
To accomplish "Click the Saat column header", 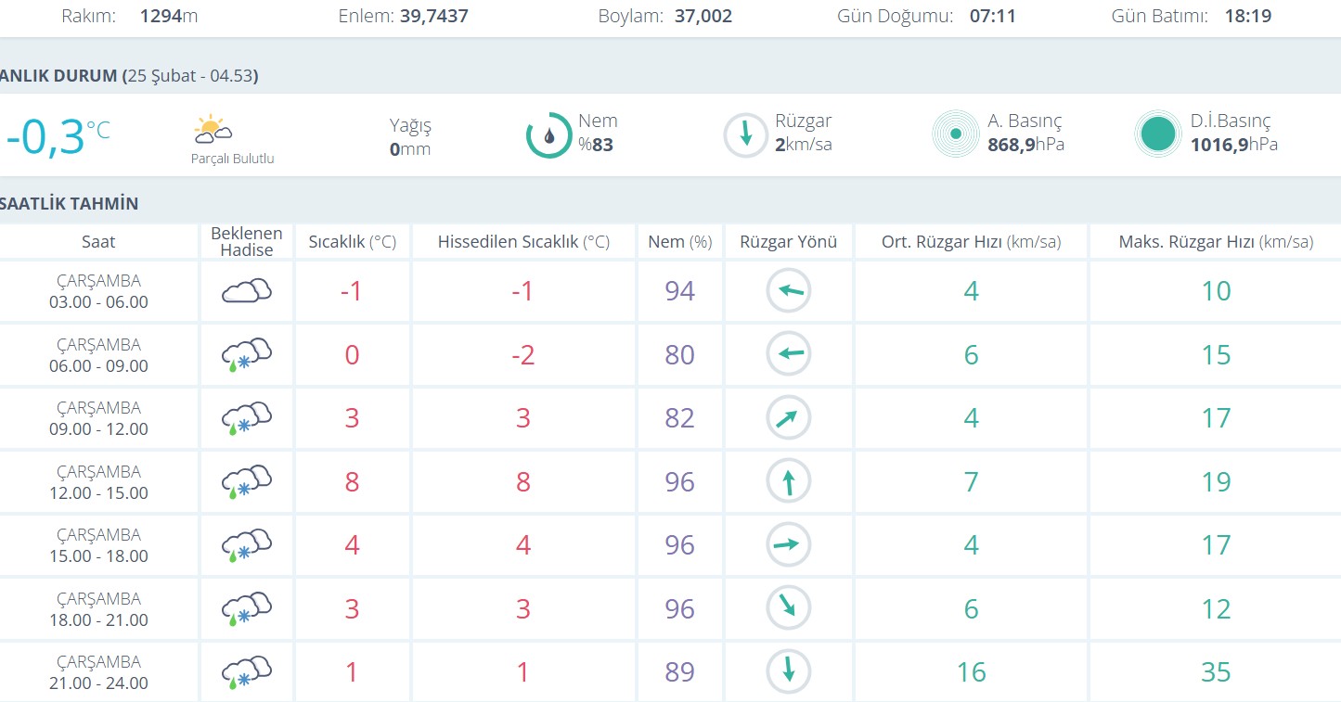I will 98,242.
